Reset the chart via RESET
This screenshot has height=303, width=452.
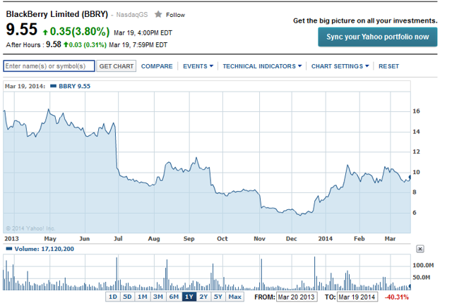tap(388, 66)
